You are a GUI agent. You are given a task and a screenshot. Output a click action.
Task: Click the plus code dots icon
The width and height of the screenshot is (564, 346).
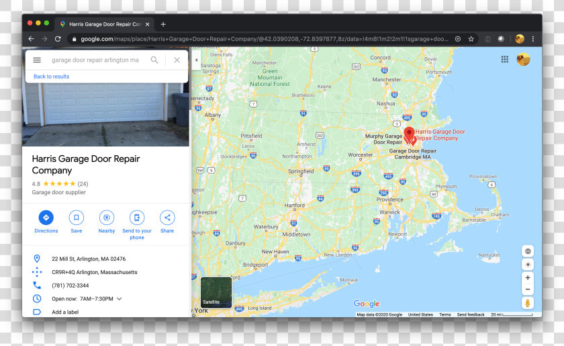pyautogui.click(x=37, y=272)
